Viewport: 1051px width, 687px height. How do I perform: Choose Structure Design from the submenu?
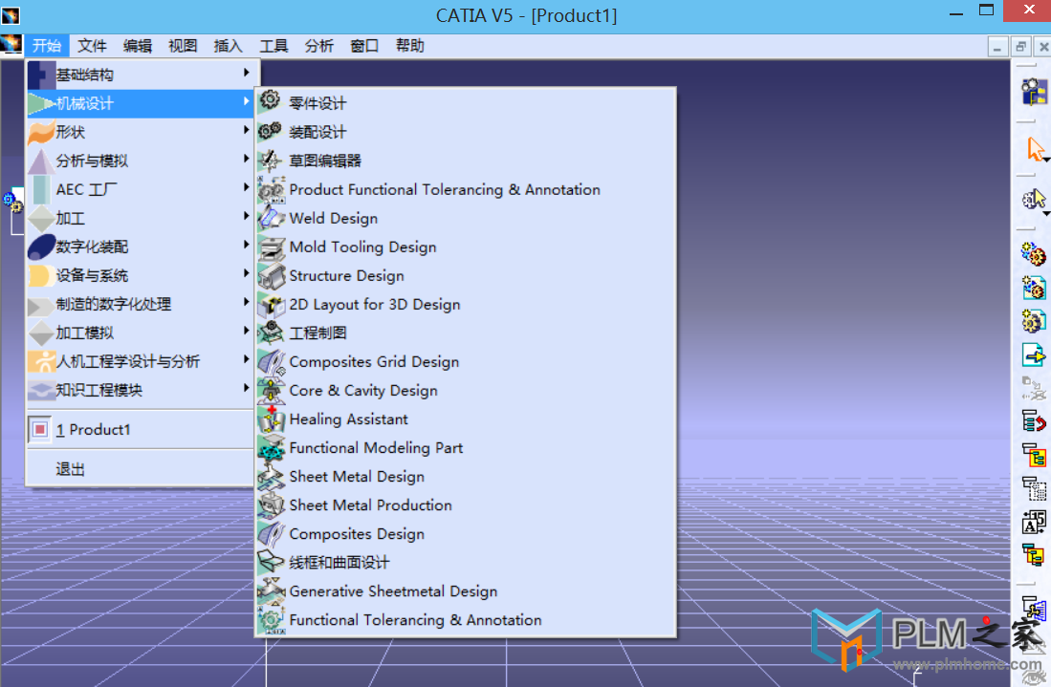(x=466, y=276)
